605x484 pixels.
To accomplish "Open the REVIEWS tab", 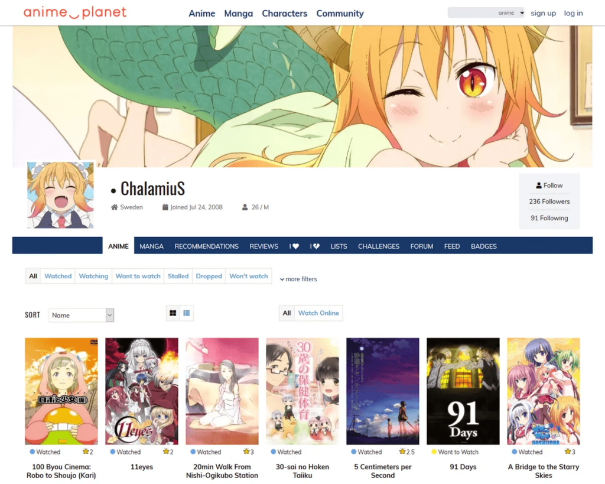I will (264, 246).
